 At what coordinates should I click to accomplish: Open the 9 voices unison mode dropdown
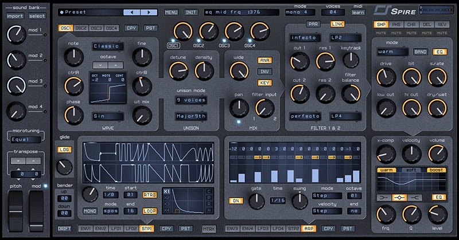[x=191, y=100]
